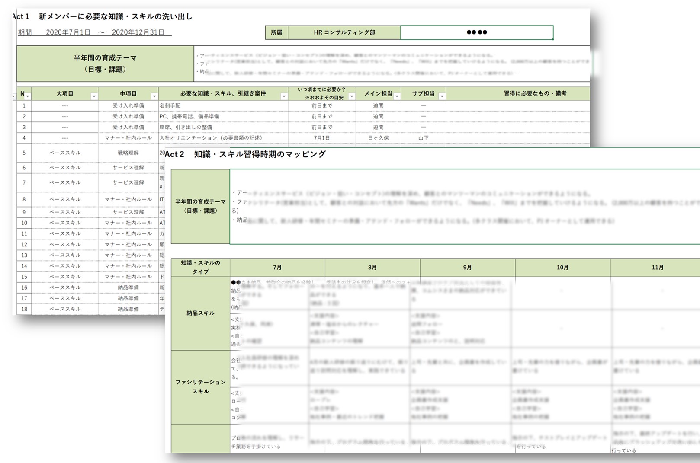Click the HR コンサルティング部 cell
The height and width of the screenshot is (463, 700).
(344, 32)
